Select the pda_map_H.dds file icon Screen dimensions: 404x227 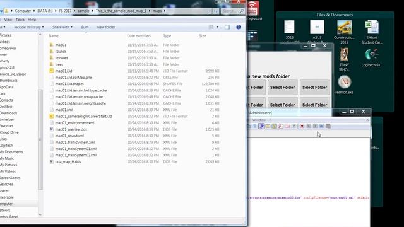coord(52,161)
